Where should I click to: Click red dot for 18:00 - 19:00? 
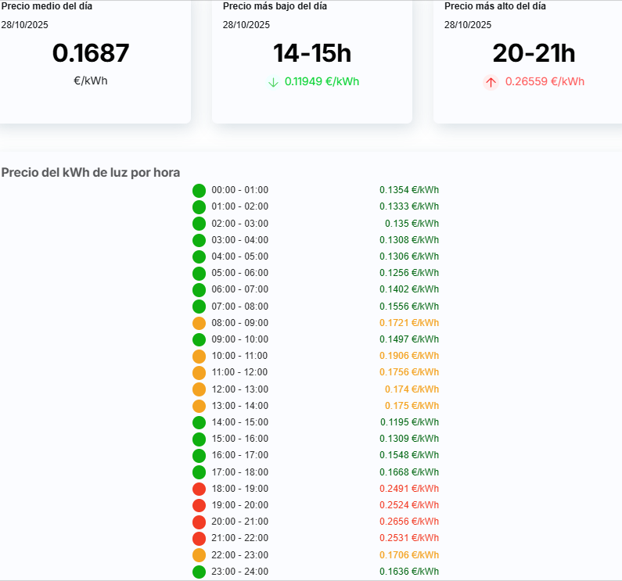(x=199, y=489)
